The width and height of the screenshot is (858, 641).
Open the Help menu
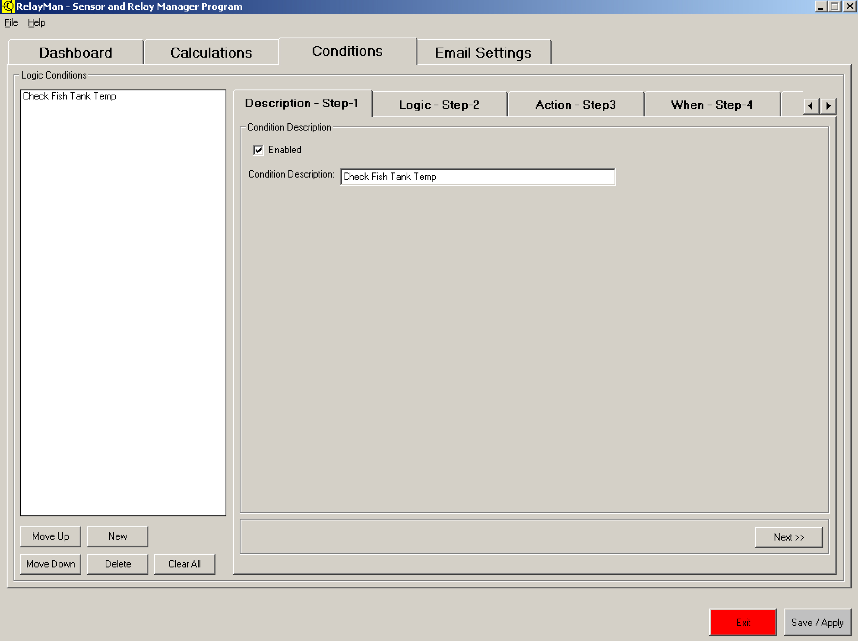36,22
